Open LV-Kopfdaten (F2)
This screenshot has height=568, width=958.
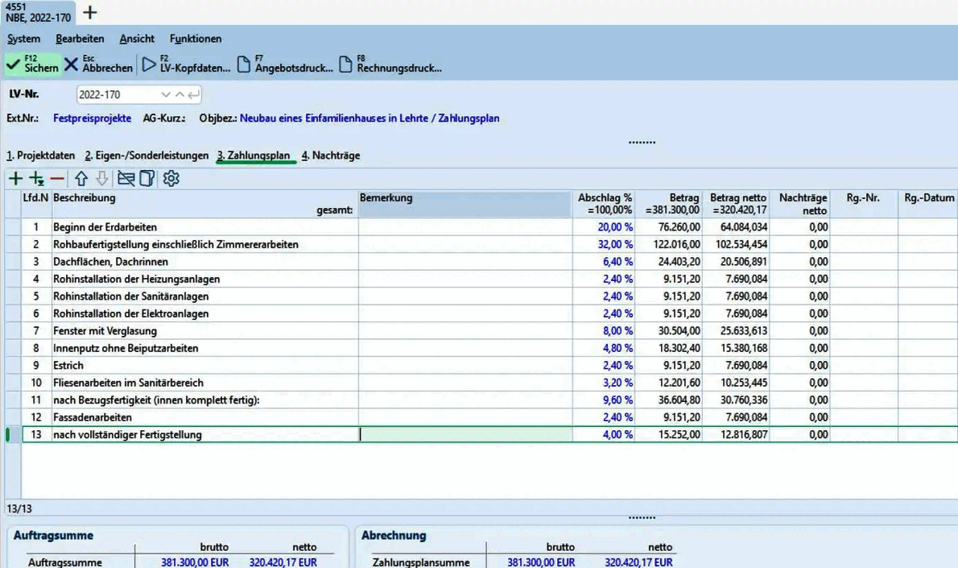click(187, 64)
